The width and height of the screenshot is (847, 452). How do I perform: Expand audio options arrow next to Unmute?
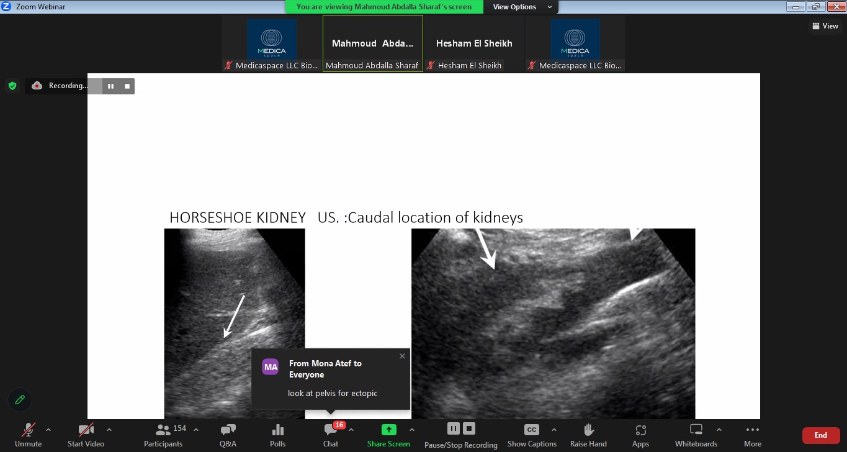click(48, 430)
